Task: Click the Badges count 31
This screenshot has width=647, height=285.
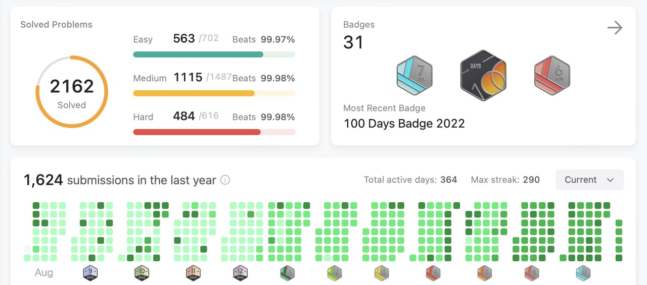Action: [353, 42]
